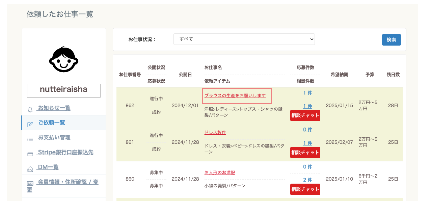Screen dimensions: 430x213
Task: Click delivery date 2025/01/15
Action: coord(339,105)
